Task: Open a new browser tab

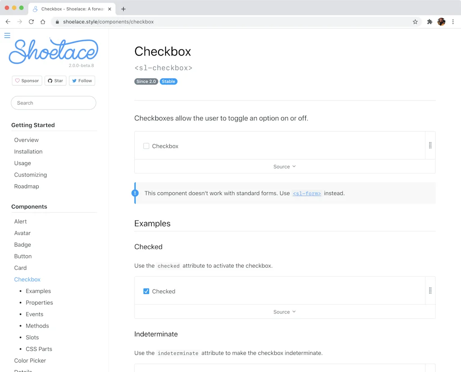Action: [123, 9]
